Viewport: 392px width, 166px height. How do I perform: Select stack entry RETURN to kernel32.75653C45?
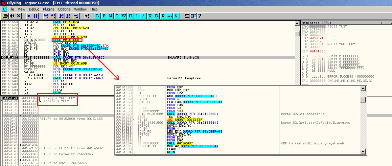66,154
